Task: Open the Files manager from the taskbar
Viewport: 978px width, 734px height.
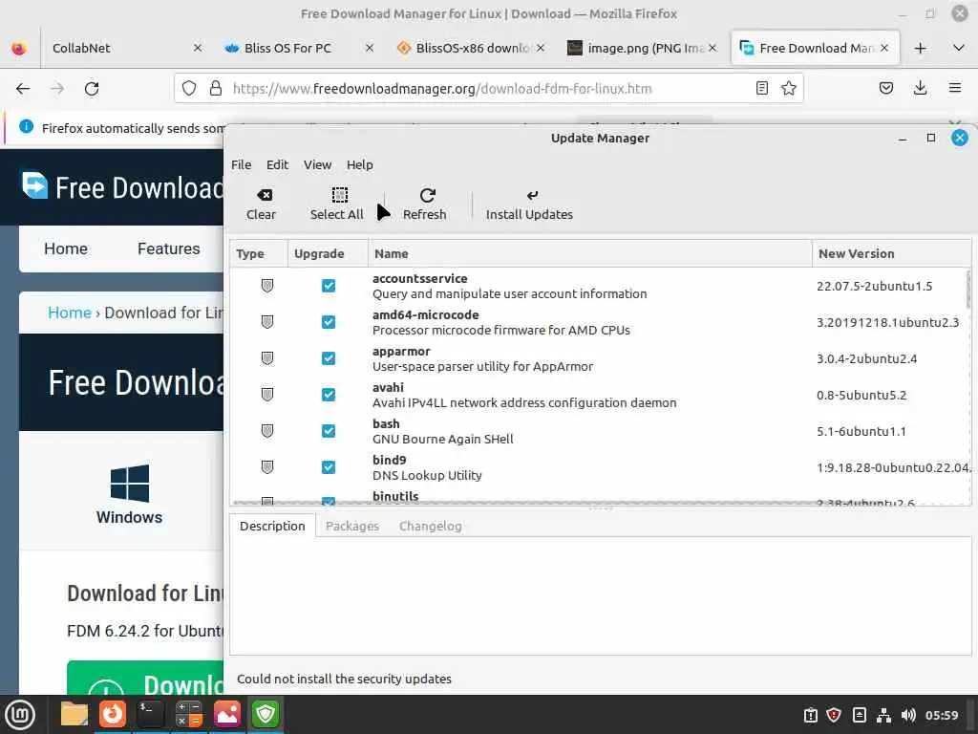Action: (74, 714)
